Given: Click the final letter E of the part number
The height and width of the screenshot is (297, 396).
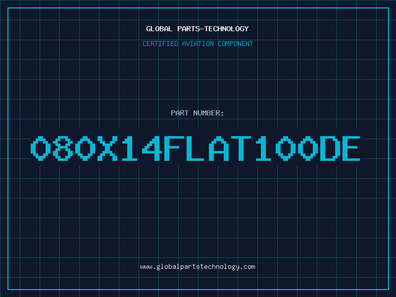Looking at the screenshot, I should pos(351,148).
